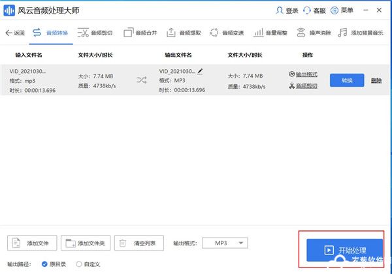Click the 登录 text link
Viewport: 392px width, 274px height.
[292, 10]
